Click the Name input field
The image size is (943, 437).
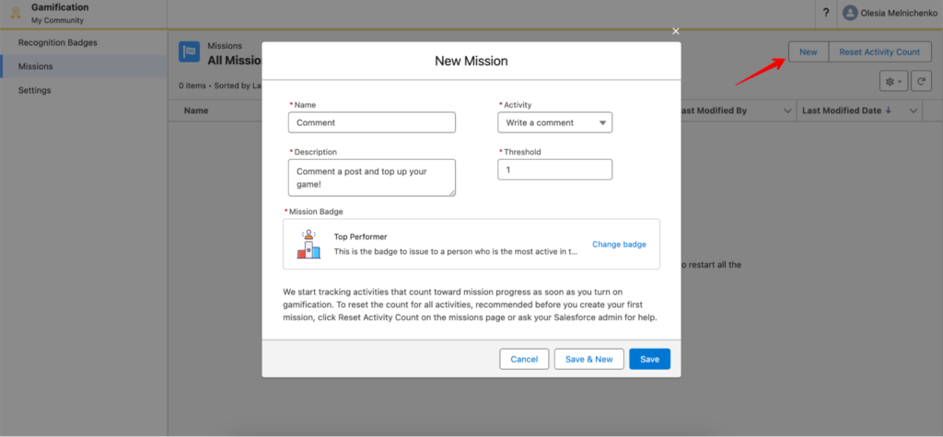pyautogui.click(x=372, y=122)
